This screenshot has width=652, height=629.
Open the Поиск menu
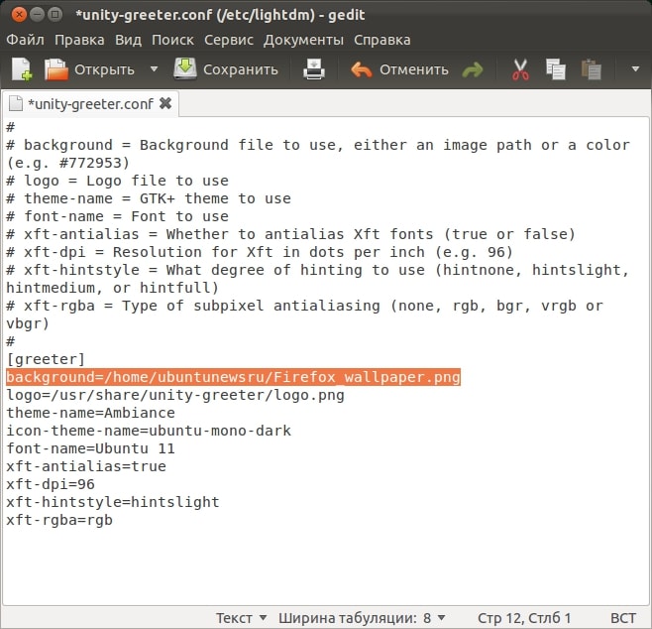click(172, 40)
